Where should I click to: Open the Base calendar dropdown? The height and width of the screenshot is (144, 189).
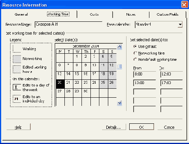180,25
